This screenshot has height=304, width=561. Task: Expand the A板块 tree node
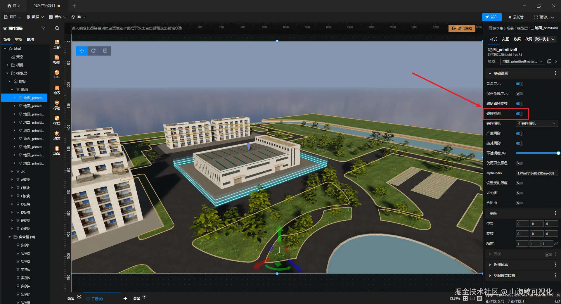coord(12,180)
